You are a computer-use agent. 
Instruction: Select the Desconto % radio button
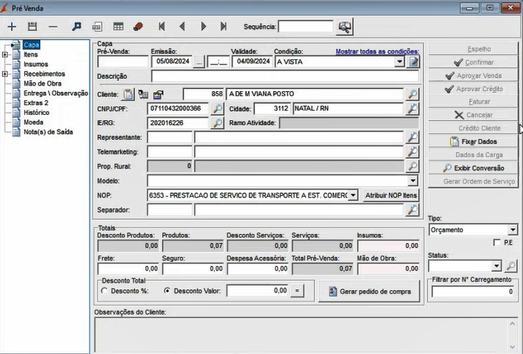pyautogui.click(x=104, y=290)
